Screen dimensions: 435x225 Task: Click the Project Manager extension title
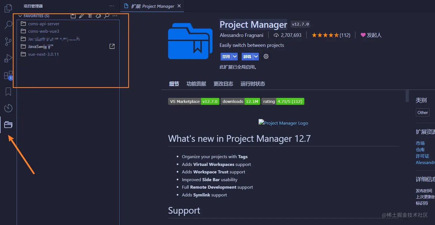[x=253, y=24]
